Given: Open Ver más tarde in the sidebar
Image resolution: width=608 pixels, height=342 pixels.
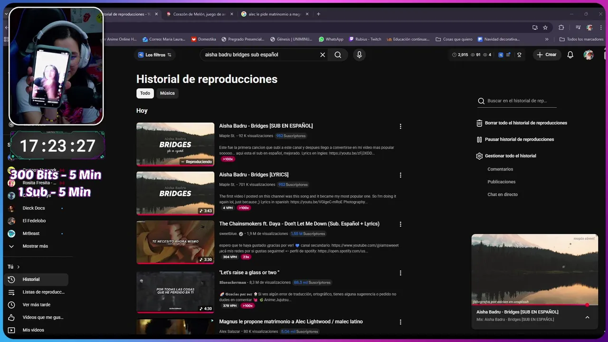Looking at the screenshot, I should coord(36,304).
